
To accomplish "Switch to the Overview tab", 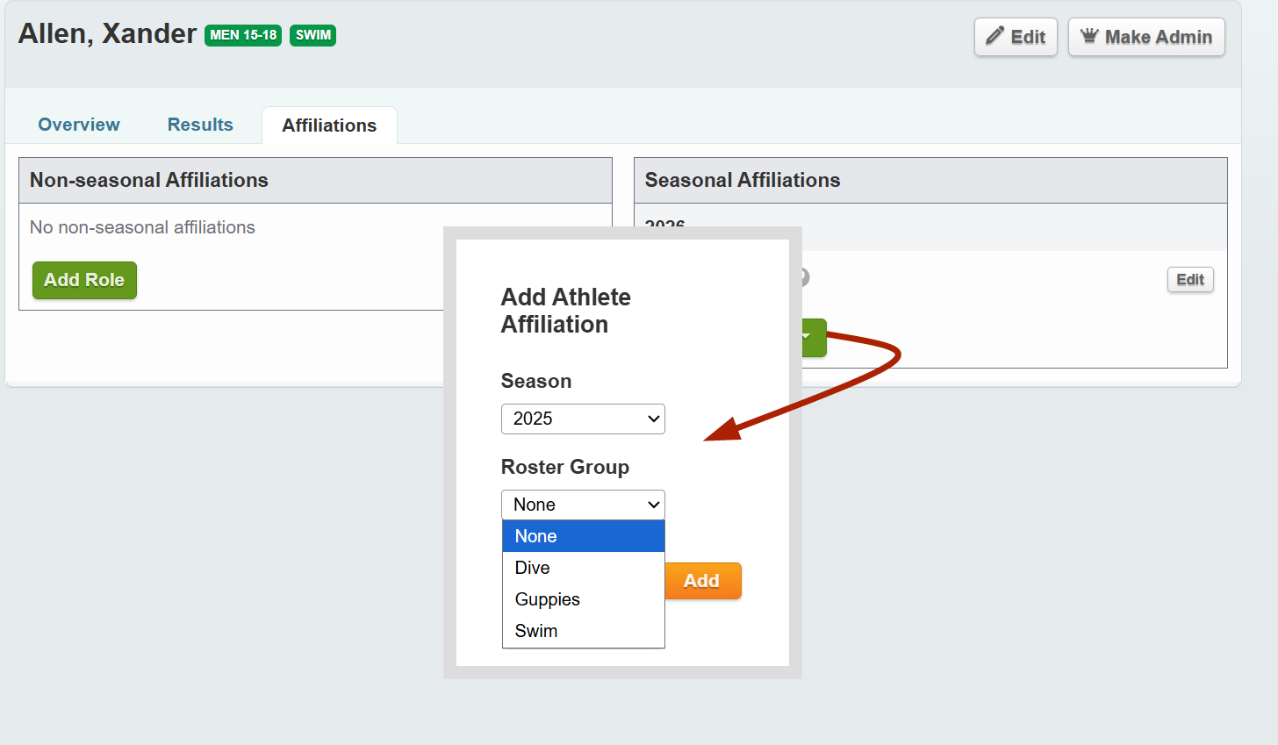I will (x=78, y=125).
